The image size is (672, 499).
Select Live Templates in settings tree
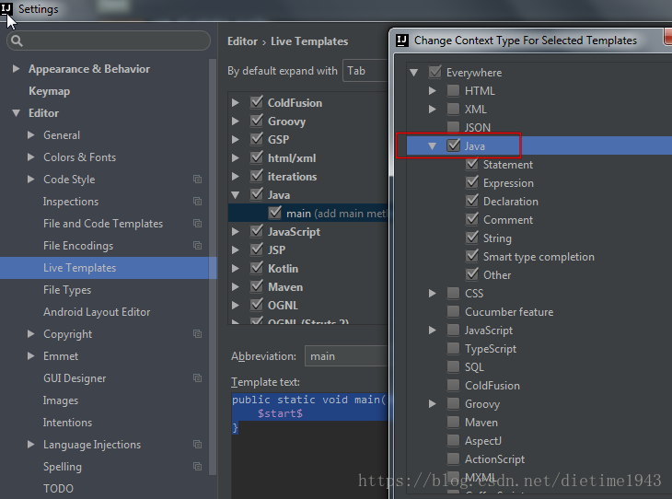[x=109, y=268]
